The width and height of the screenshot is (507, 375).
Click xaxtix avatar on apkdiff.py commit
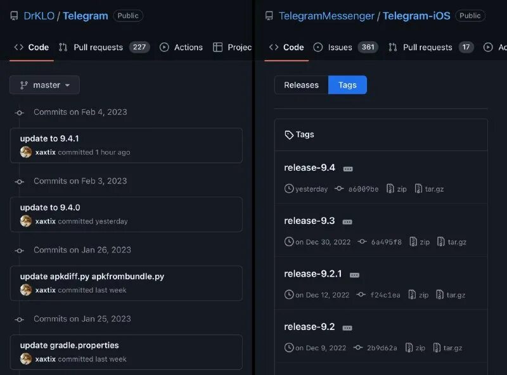click(26, 290)
